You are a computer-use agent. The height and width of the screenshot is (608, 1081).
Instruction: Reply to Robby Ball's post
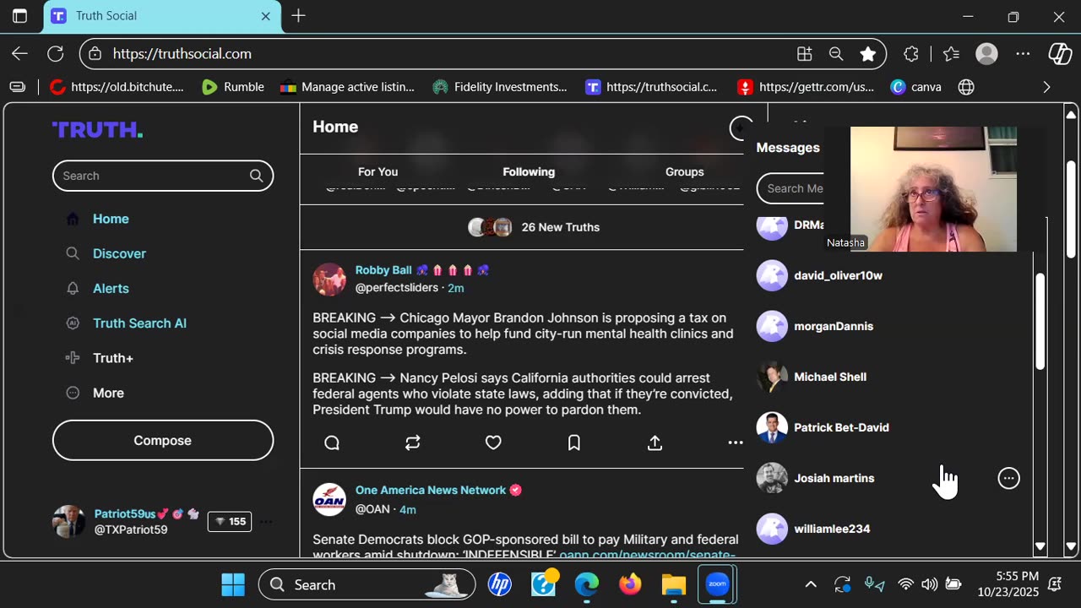[x=332, y=442]
